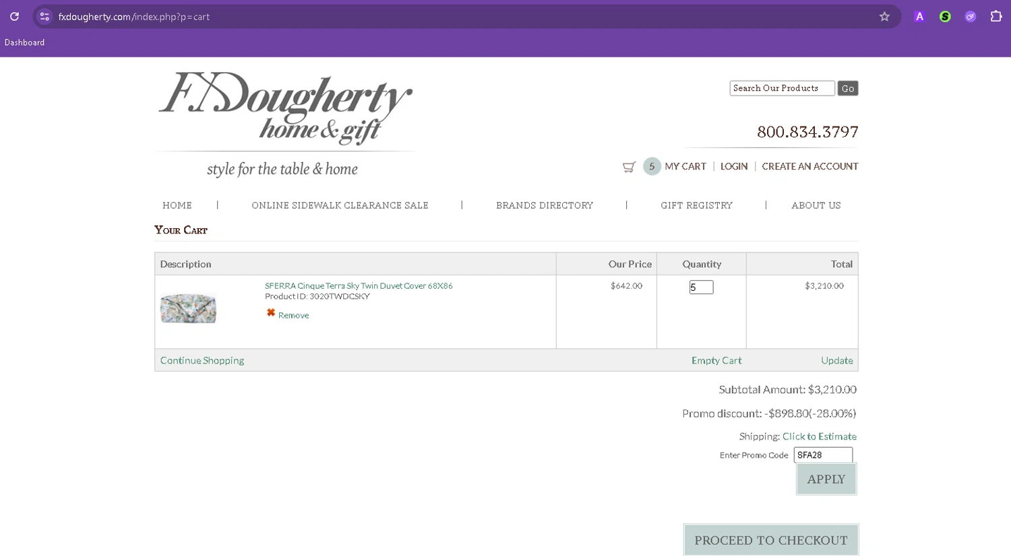Click the Empty Cart link
The height and width of the screenshot is (556, 1011).
click(716, 361)
